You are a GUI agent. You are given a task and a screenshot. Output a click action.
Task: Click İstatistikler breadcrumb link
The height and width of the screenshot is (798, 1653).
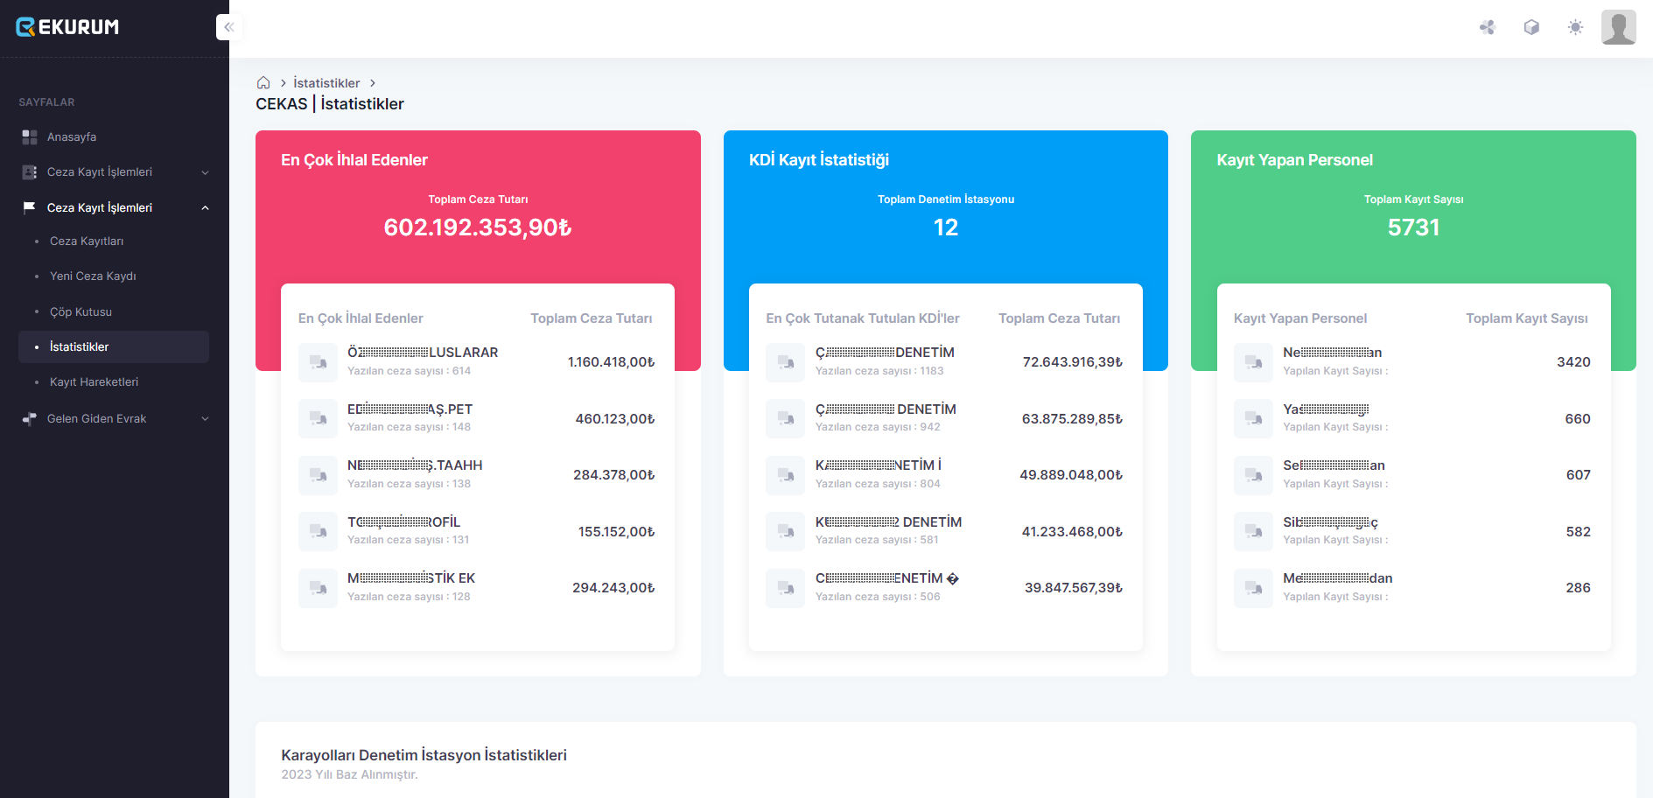click(x=326, y=83)
